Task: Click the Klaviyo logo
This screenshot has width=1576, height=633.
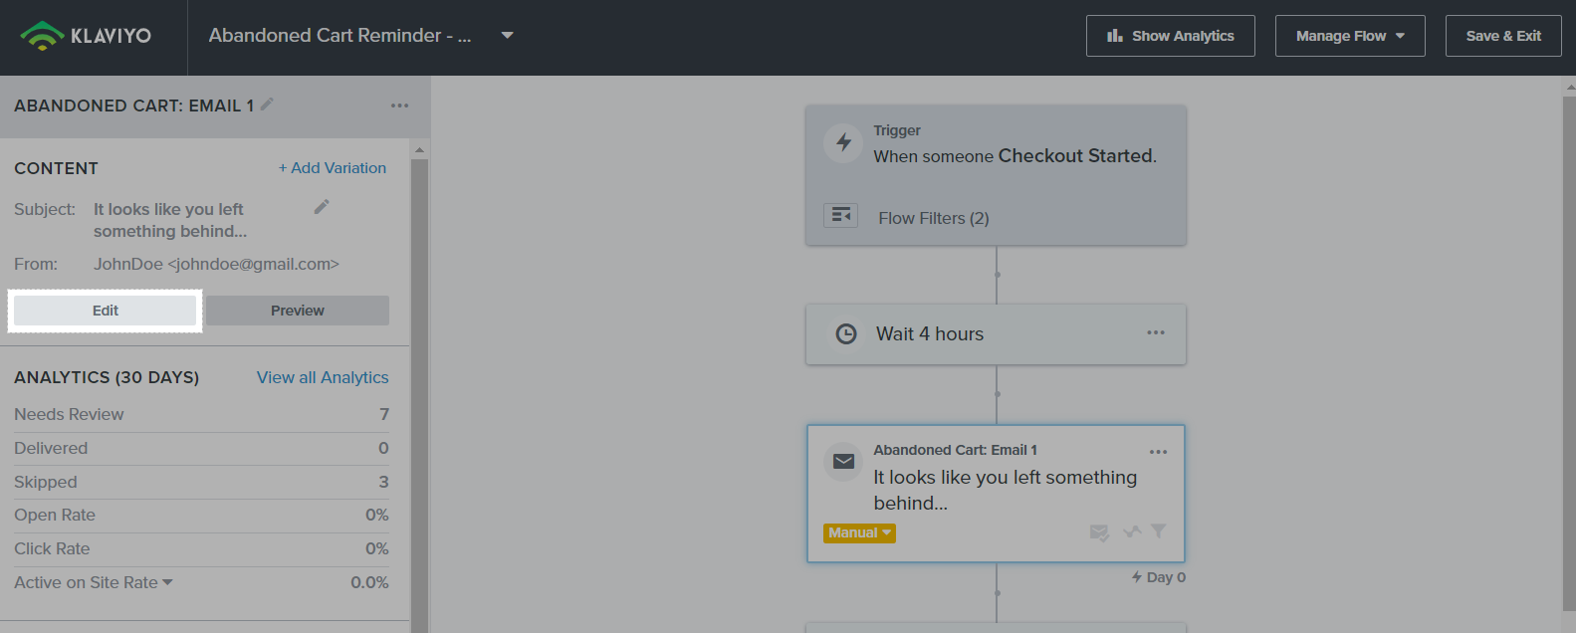Action: [86, 36]
